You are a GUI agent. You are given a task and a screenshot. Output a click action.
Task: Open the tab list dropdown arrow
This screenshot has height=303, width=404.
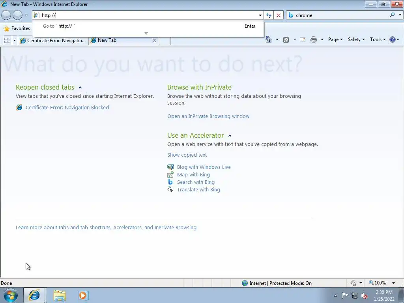[15, 41]
